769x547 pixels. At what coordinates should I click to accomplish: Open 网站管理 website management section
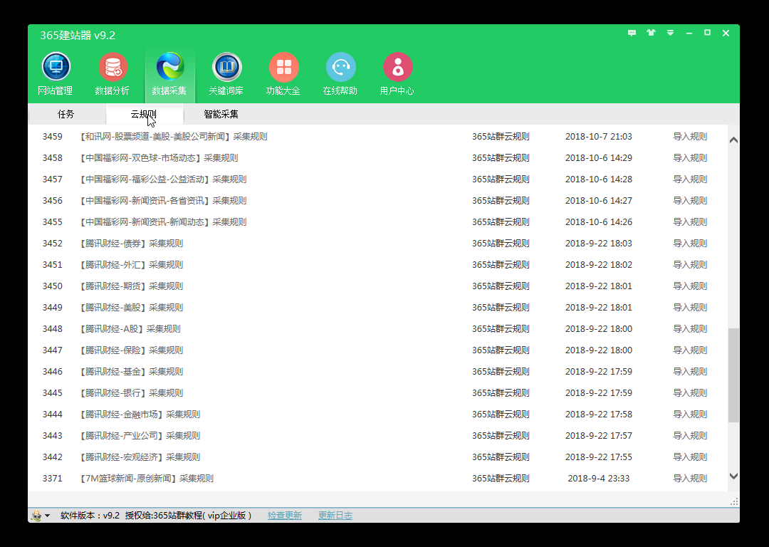pyautogui.click(x=56, y=74)
